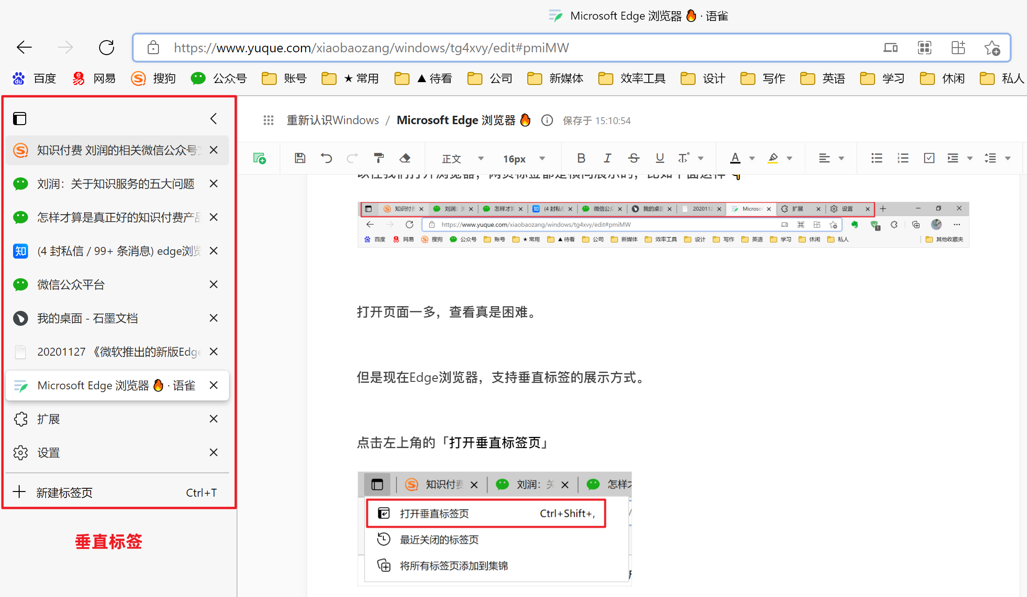Switch to 微信公众平台 tab
Viewport: 1027px width, 597px height.
tap(117, 285)
